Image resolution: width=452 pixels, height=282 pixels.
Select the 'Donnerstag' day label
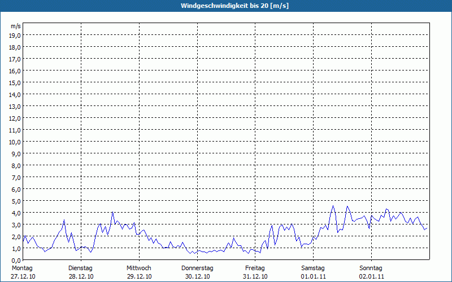coord(197,268)
